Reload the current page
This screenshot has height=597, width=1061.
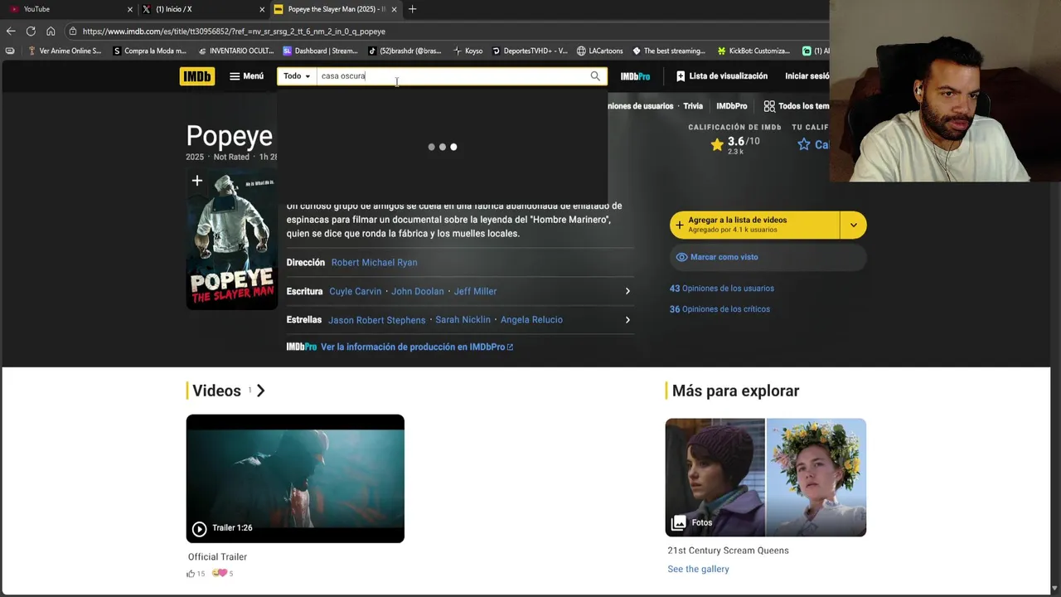[x=31, y=32]
